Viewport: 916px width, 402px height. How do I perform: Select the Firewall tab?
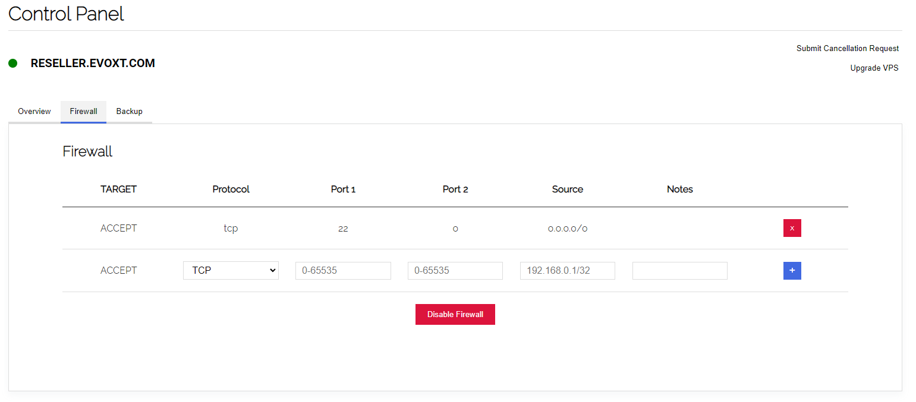point(83,112)
